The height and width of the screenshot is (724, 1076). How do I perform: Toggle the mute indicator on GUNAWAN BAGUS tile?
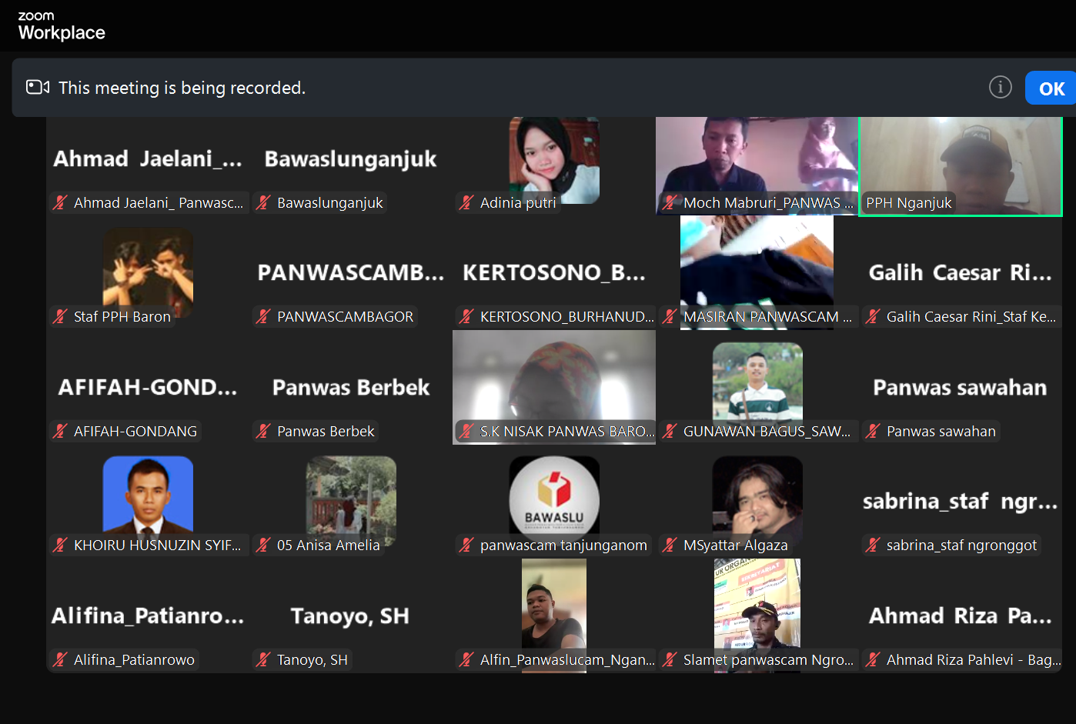click(x=669, y=431)
